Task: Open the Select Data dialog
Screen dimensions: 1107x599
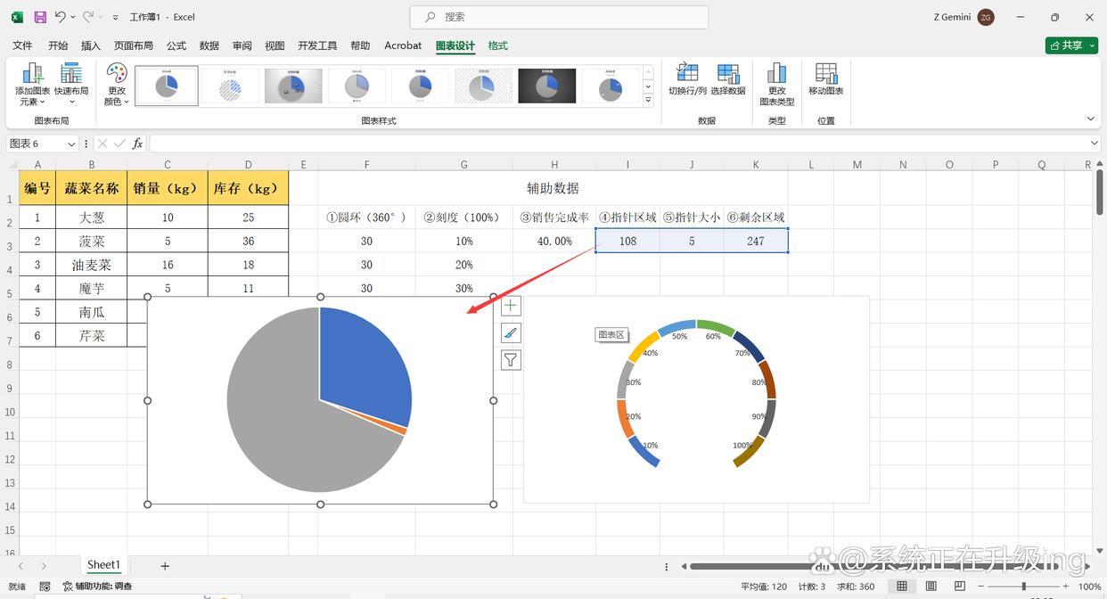Action: pyautogui.click(x=727, y=80)
